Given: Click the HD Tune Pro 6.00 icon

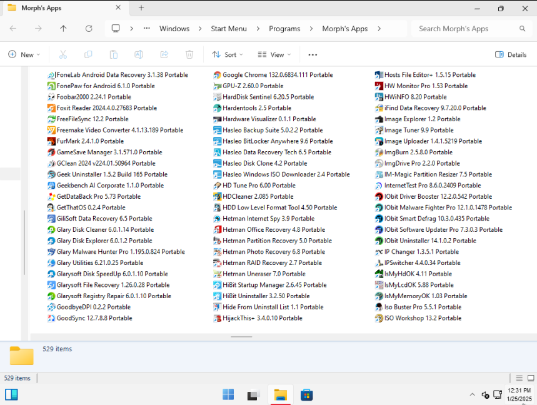Looking at the screenshot, I should 217,186.
